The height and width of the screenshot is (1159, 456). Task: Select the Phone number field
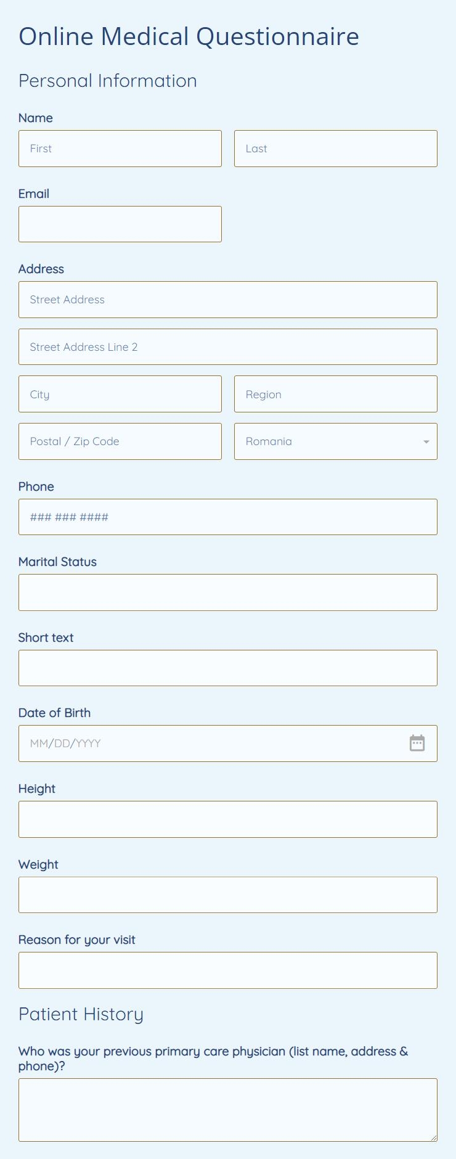(x=228, y=517)
